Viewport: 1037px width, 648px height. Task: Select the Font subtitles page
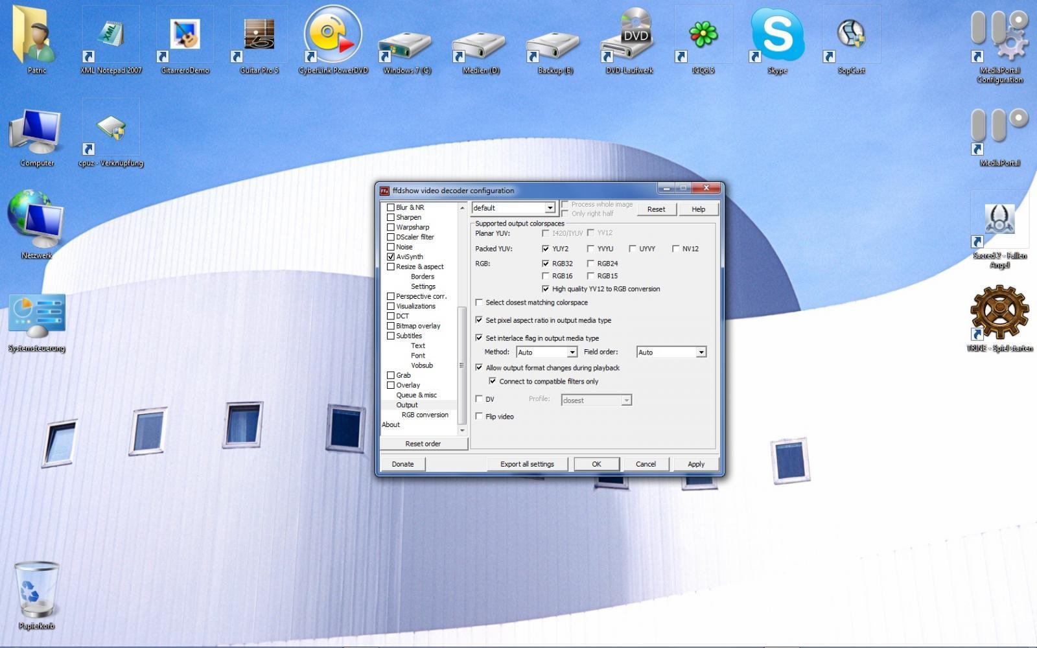[418, 356]
